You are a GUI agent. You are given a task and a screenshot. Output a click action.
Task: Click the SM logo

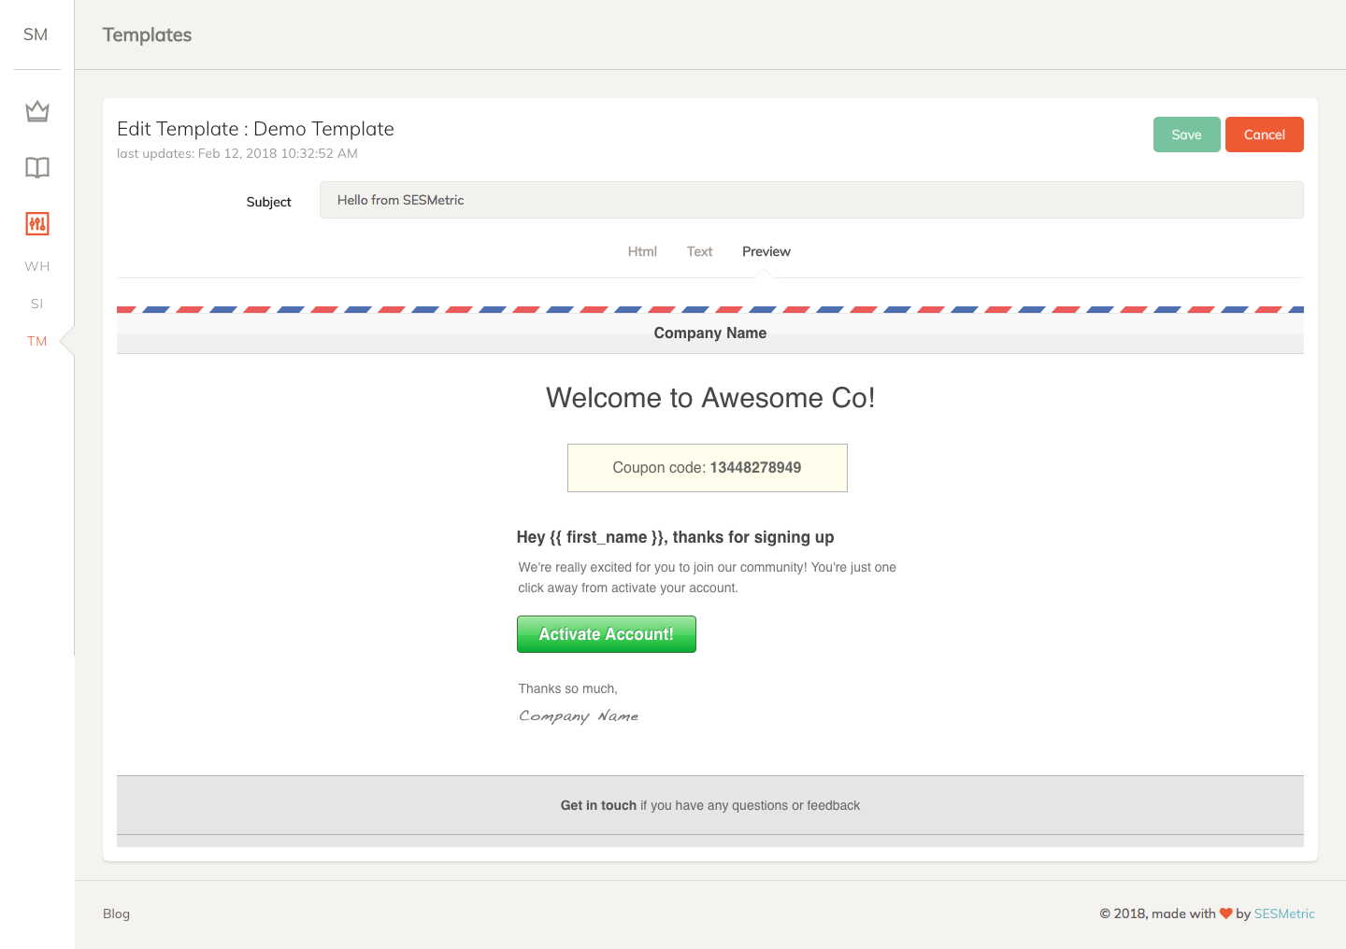[36, 35]
